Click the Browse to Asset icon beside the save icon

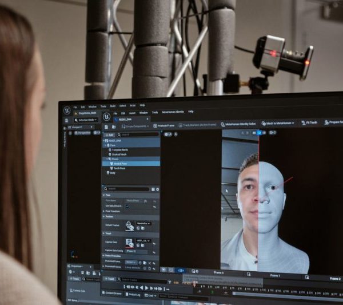[x=114, y=127]
